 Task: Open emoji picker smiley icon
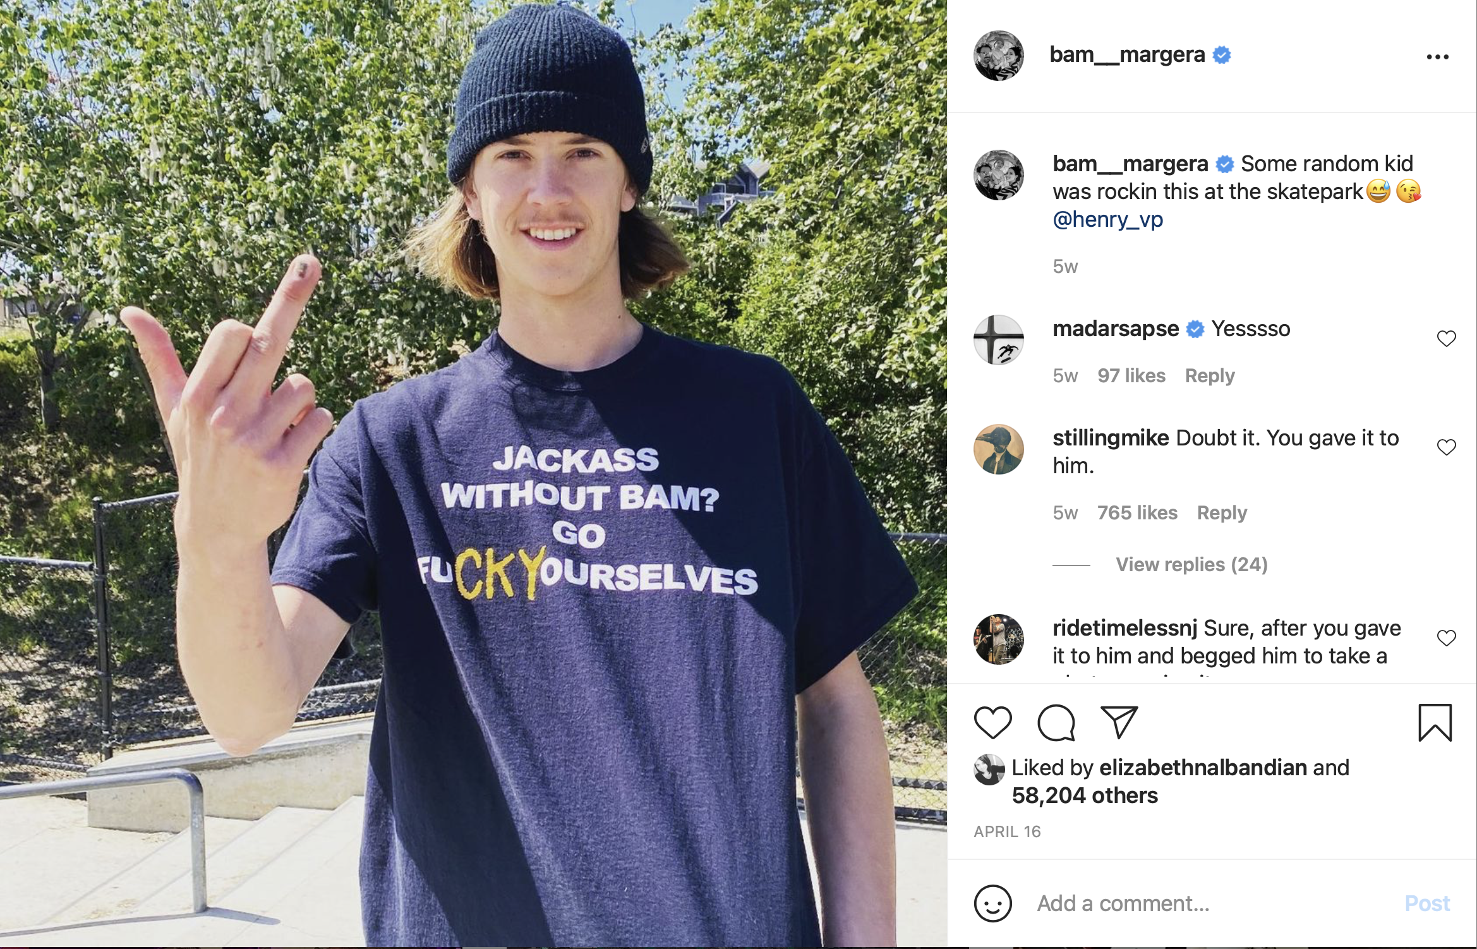992,903
